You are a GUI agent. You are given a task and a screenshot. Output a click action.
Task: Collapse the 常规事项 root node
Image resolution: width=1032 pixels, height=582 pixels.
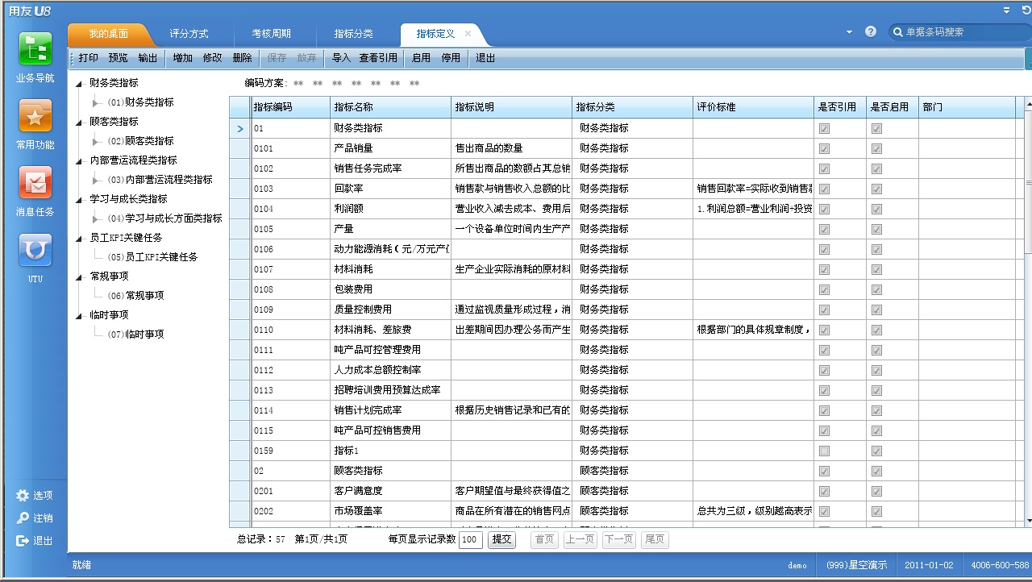pos(79,276)
